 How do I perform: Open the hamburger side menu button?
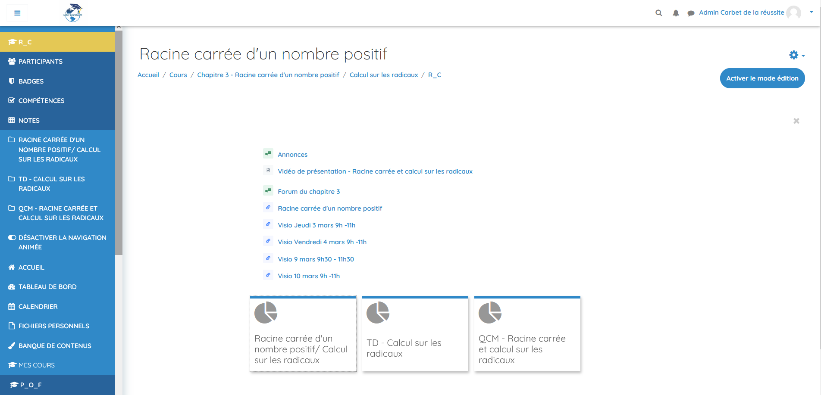coord(17,13)
